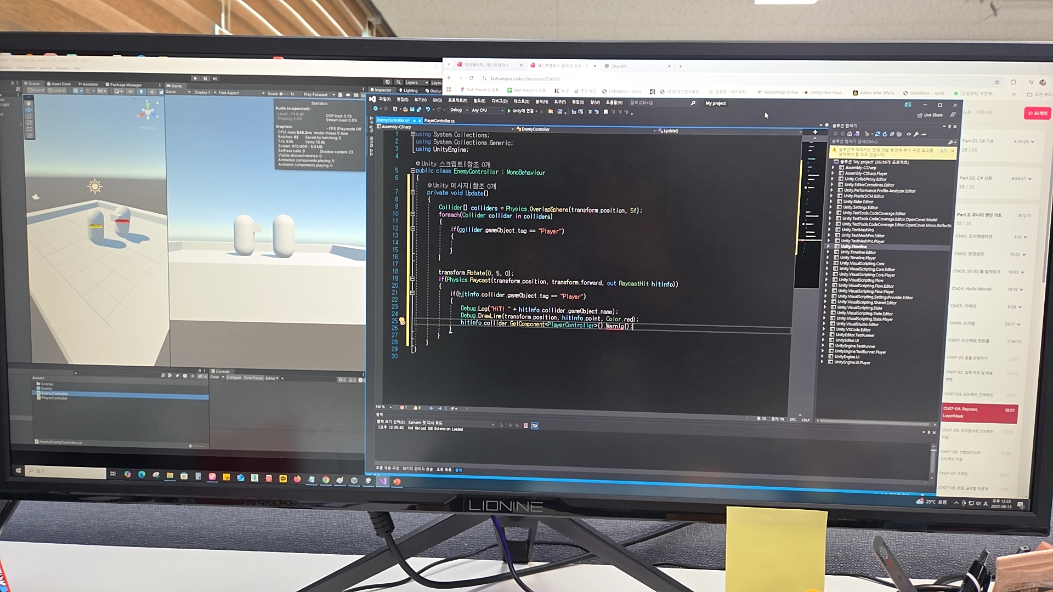The image size is (1053, 592).
Task: Click Save All icon in Visual Studio
Action: (x=419, y=110)
